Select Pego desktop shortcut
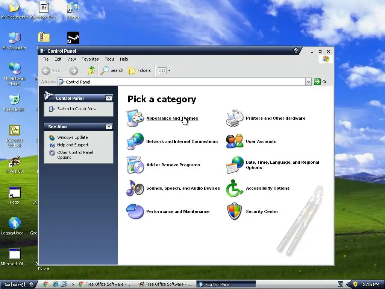Viewport: 385px width, 289px height. (15, 195)
